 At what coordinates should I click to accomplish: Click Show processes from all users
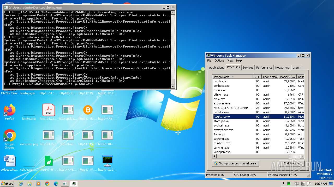[235, 163]
